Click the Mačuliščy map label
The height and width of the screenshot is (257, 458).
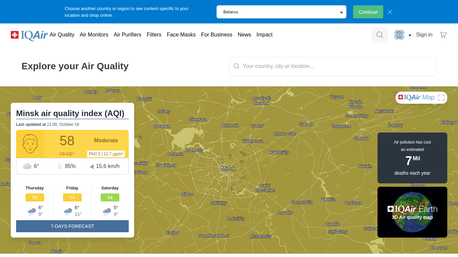(x=236, y=219)
